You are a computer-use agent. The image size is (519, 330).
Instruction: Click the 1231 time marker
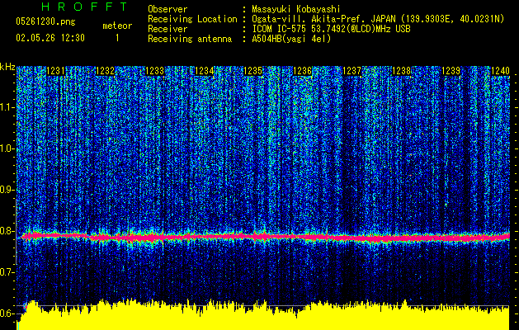pos(55,71)
